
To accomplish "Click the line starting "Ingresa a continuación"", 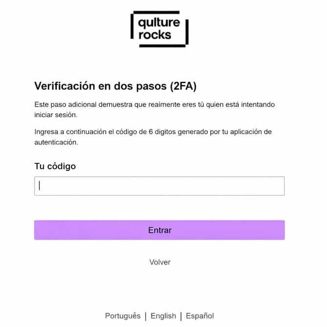I will 153,132.
